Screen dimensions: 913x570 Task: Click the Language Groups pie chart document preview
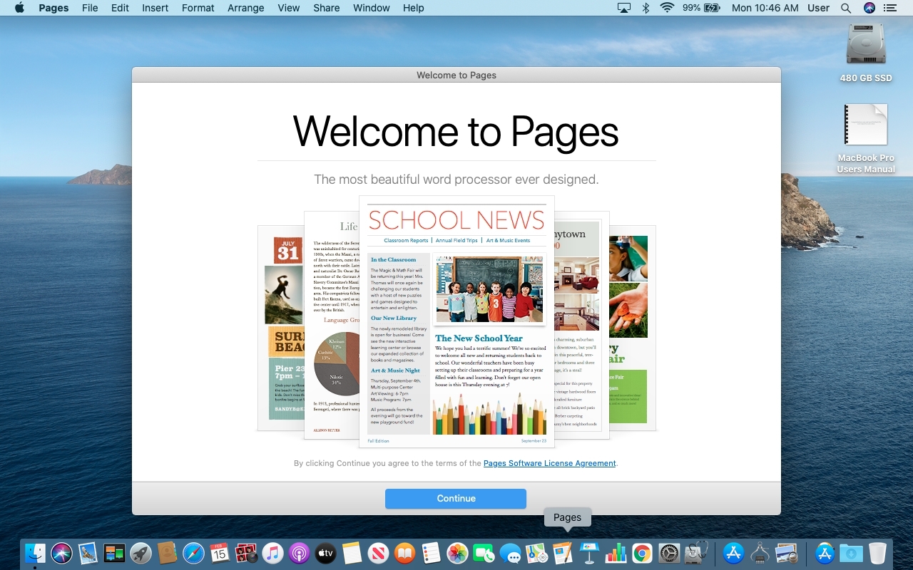click(x=332, y=325)
